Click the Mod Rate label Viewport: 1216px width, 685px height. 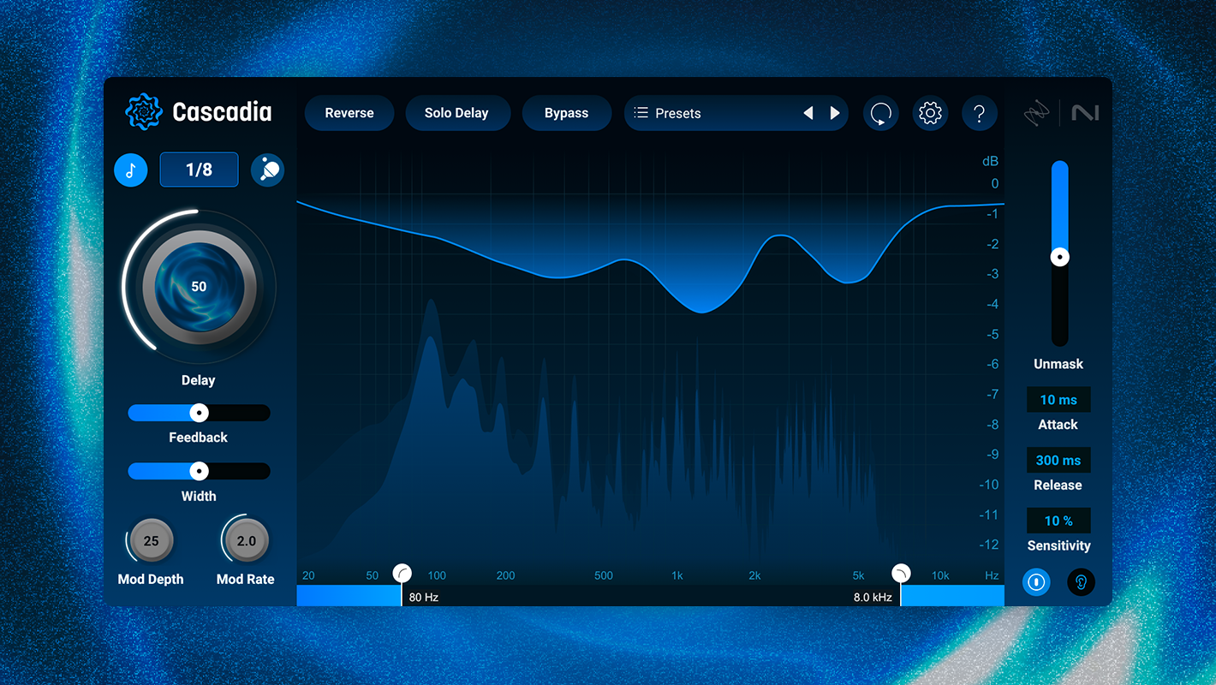coord(246,580)
